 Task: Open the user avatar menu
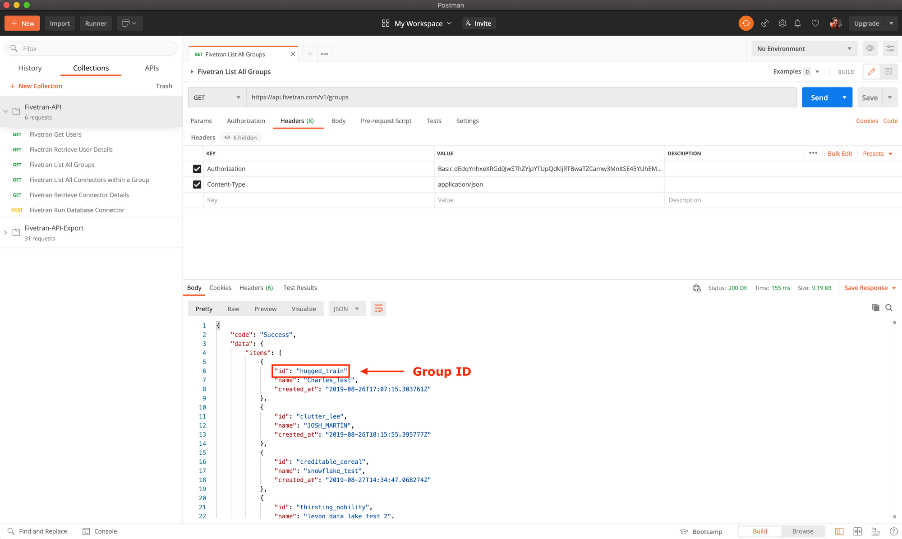click(836, 23)
